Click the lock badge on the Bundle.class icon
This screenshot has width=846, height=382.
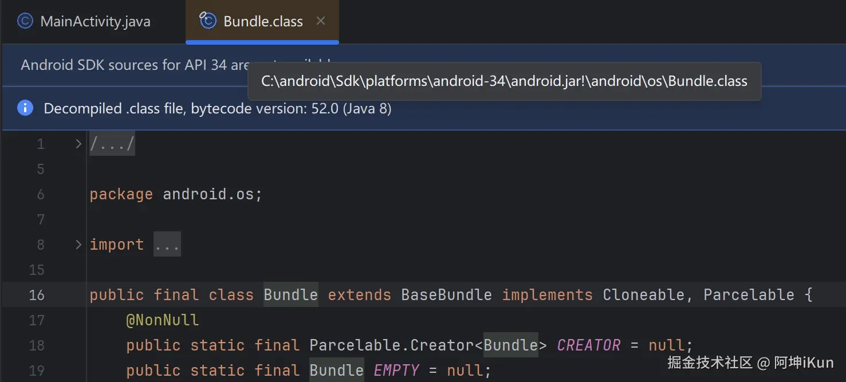tap(203, 16)
